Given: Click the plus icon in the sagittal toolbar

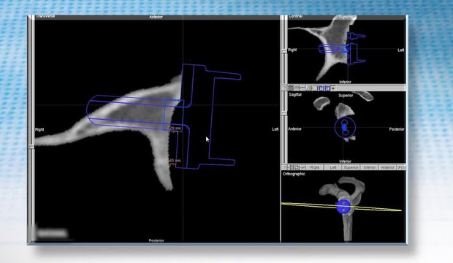Looking at the screenshot, I should pos(333,88).
